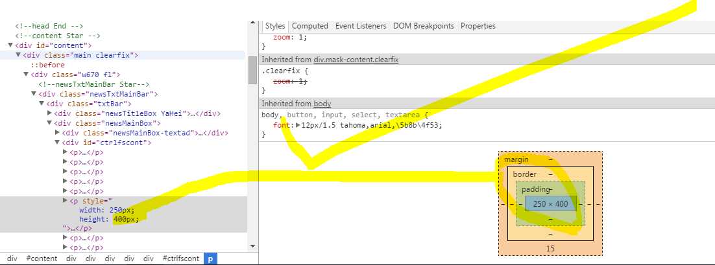Click the scrollbar down arrow

coord(252,246)
